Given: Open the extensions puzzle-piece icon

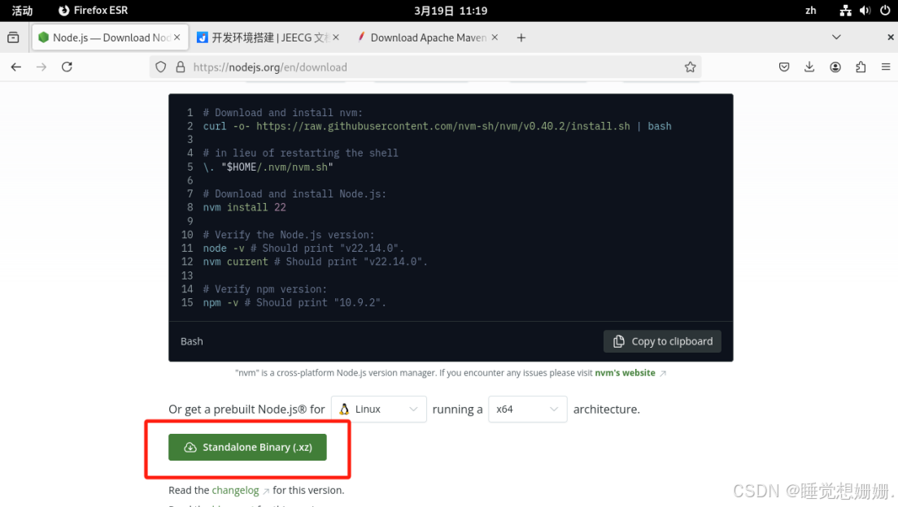Looking at the screenshot, I should coord(860,67).
